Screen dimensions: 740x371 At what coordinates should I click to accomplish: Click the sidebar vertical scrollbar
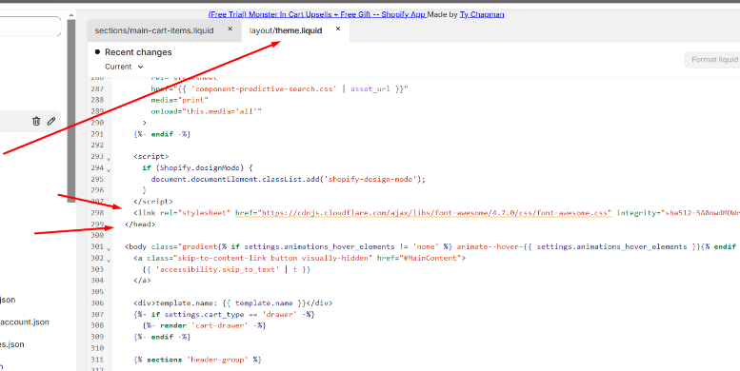pos(70,110)
